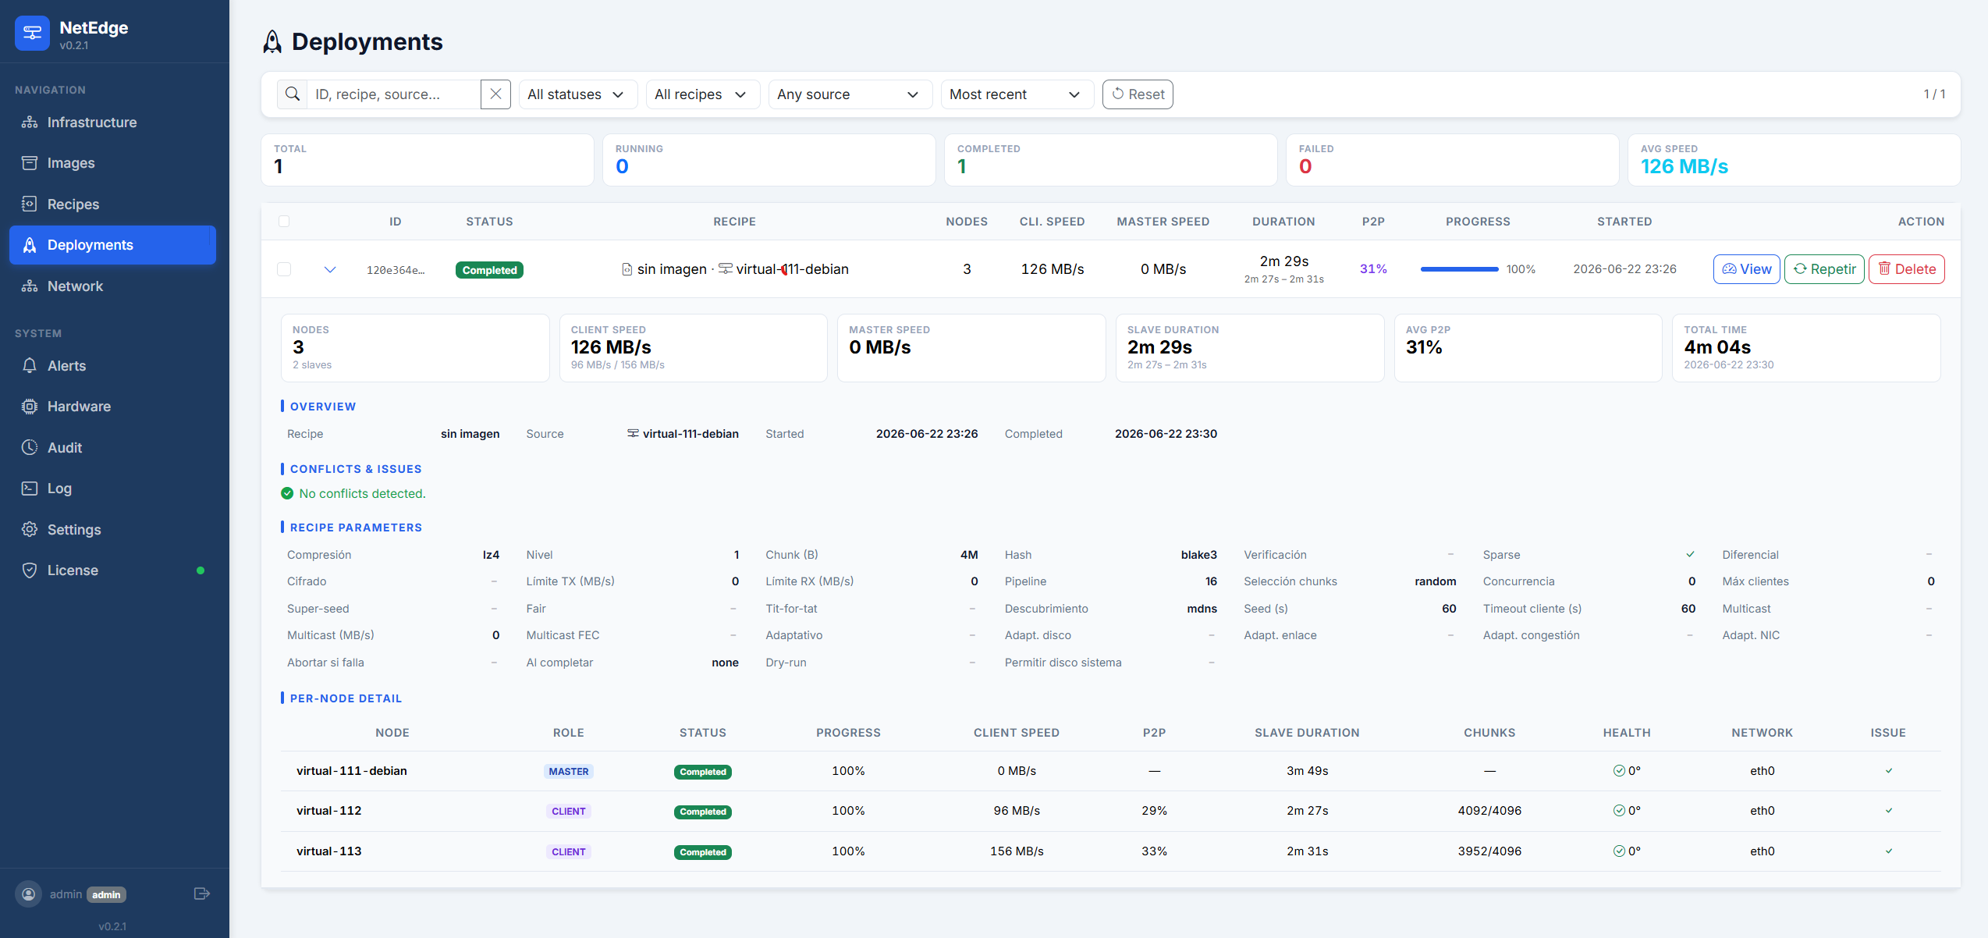Click the Alerts bell icon in the sidebar
Viewport: 1988px width, 938px height.
coord(30,366)
